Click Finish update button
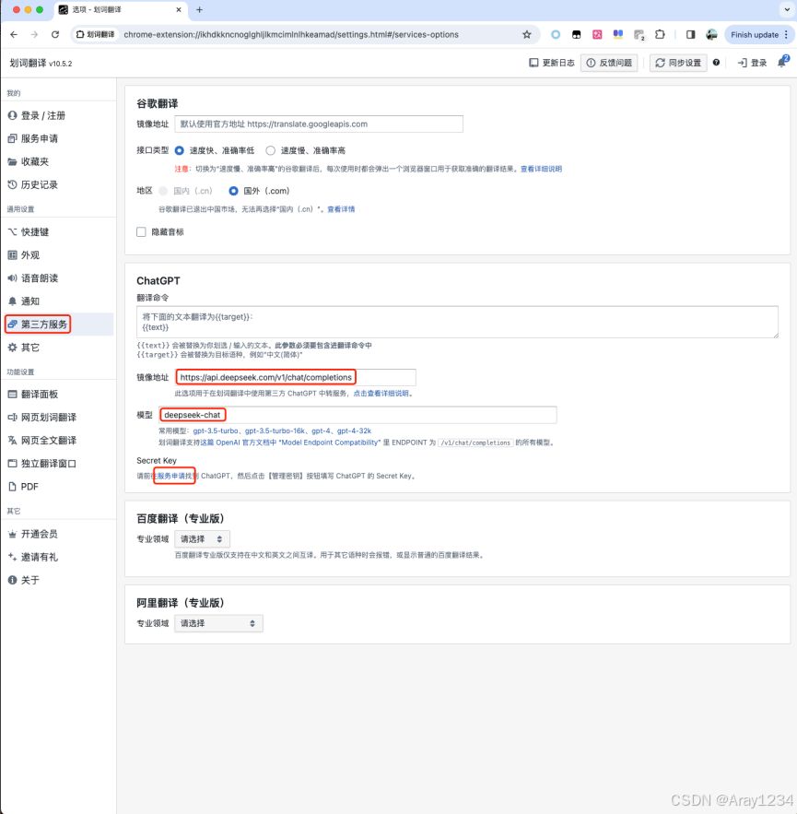The height and width of the screenshot is (814, 797). tap(758, 35)
